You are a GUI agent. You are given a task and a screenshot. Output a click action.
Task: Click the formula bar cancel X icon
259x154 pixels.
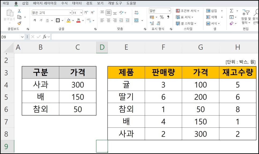point(33,37)
